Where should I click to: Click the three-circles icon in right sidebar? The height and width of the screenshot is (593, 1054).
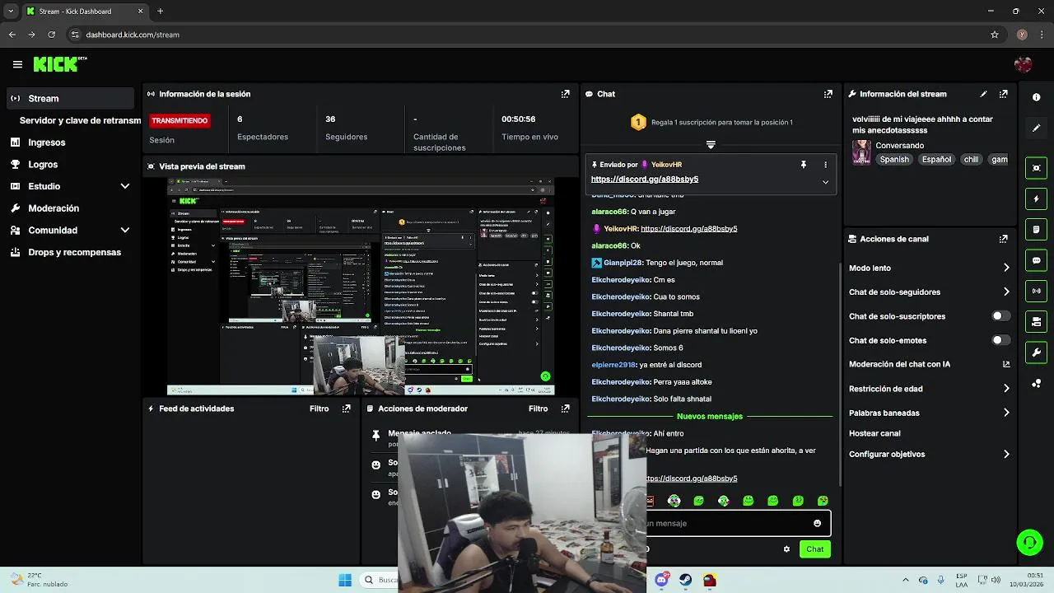pos(1036,384)
